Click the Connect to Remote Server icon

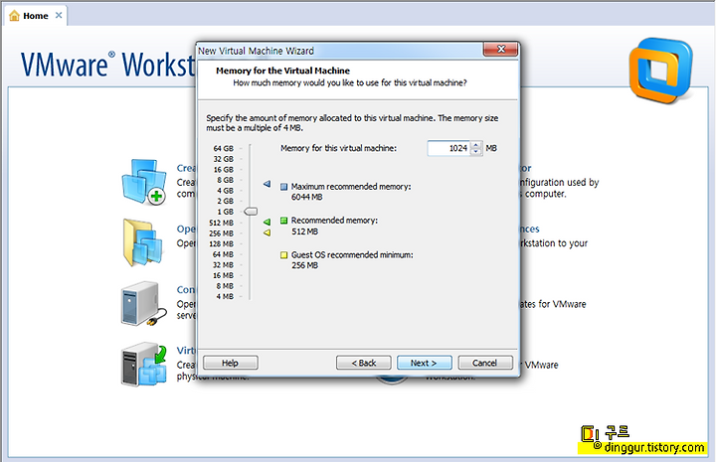pyautogui.click(x=144, y=303)
